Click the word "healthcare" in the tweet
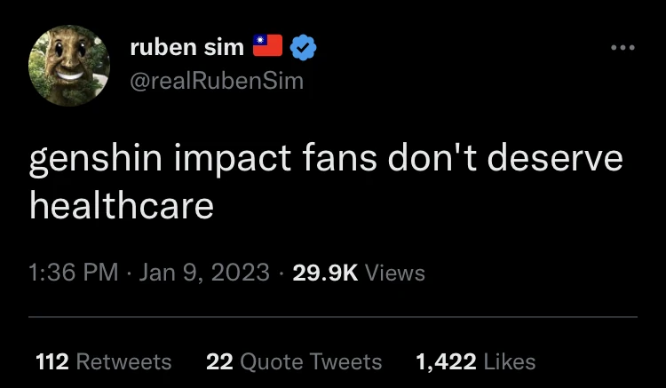This screenshot has width=666, height=388. coord(122,206)
